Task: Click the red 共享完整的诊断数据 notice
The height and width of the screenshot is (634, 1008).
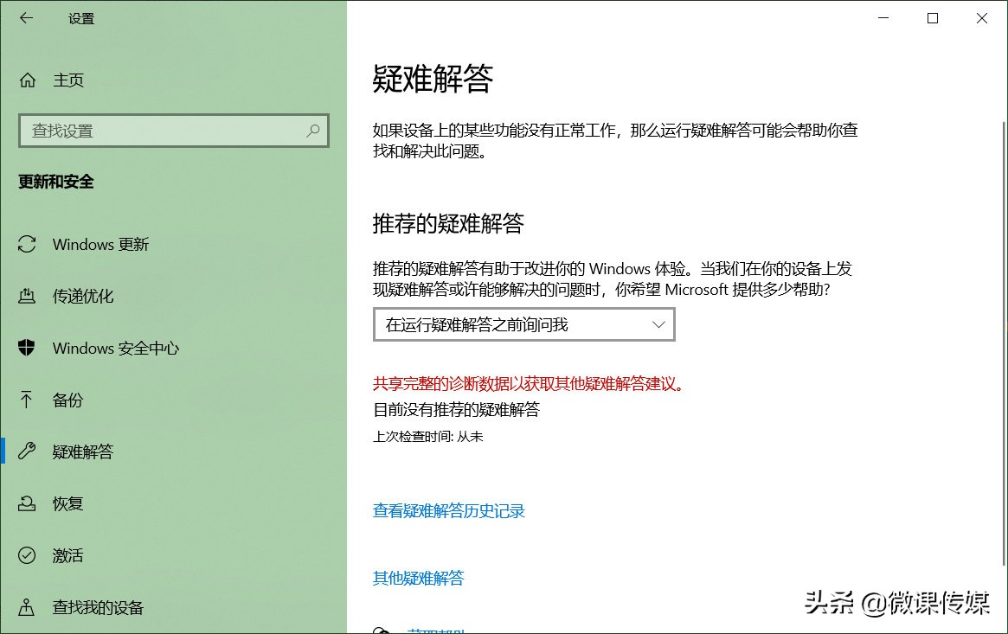Action: (529, 384)
